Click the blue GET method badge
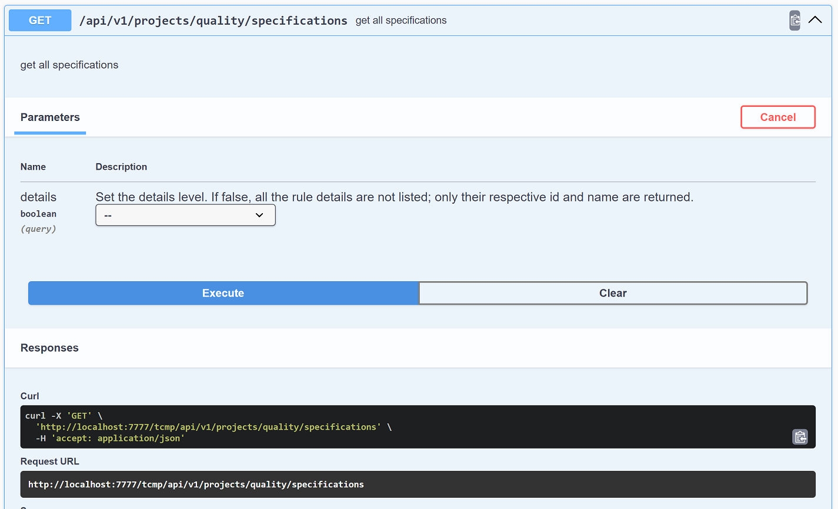This screenshot has width=838, height=509. pos(39,20)
